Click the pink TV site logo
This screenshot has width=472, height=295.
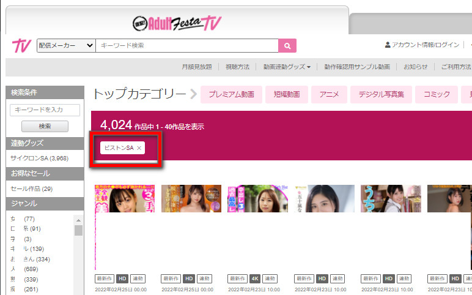tap(21, 45)
